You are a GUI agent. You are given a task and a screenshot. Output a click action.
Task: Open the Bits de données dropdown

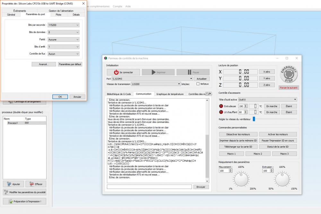click(x=64, y=32)
